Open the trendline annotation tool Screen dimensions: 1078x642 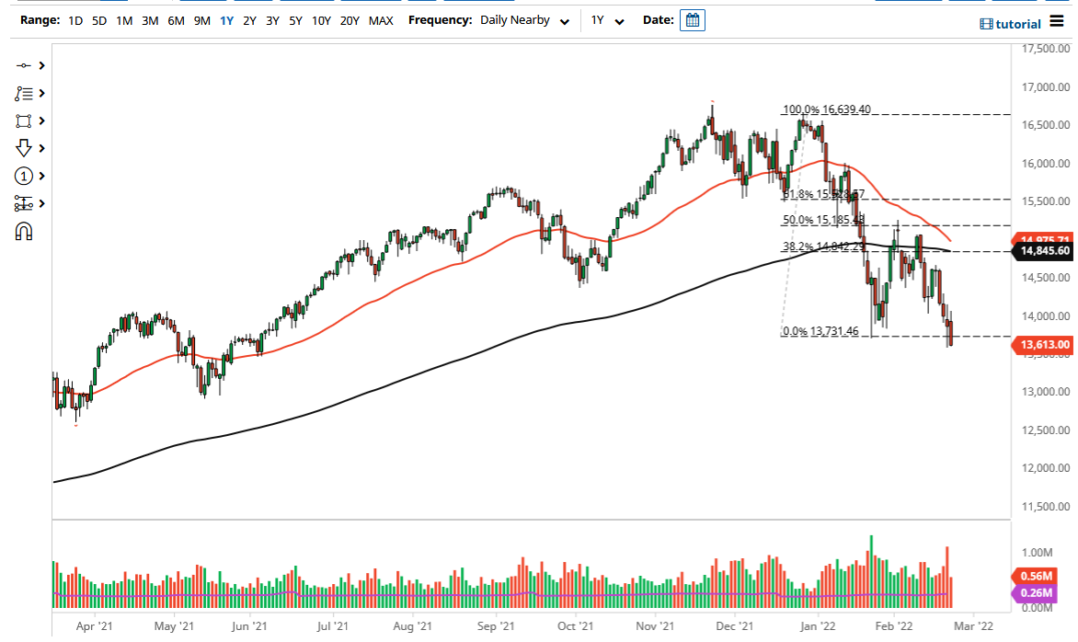pos(23,93)
